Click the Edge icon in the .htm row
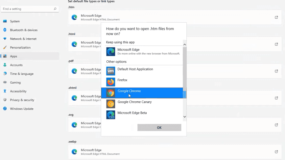The image size is (285, 160). [x=74, y=17]
